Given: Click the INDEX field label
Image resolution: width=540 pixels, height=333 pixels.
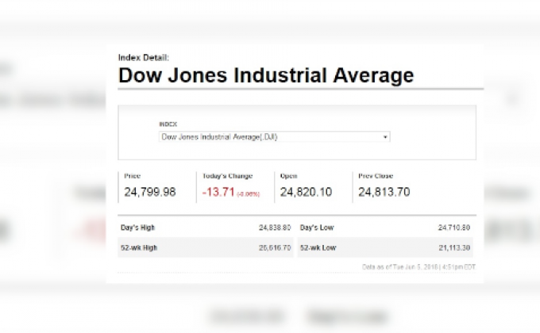Looking at the screenshot, I should (167, 124).
